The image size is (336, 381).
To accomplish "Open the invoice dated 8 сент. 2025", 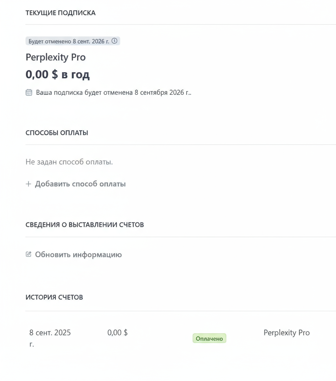I will [x=50, y=333].
